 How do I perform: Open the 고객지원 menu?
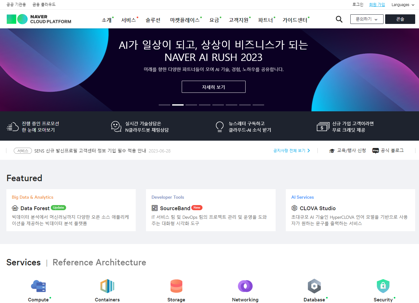pos(239,20)
